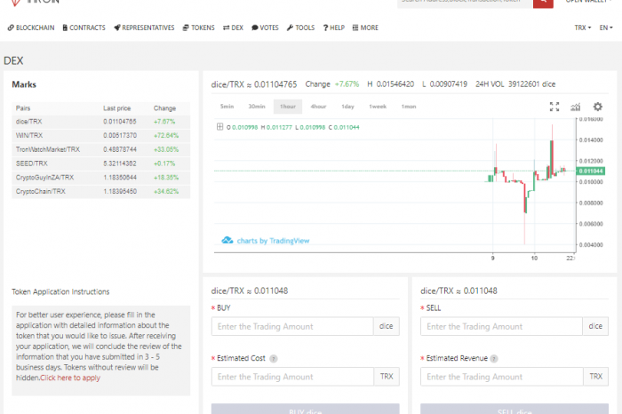Open the REPRESENTATIVES menu
The height and width of the screenshot is (414, 622).
pos(144,28)
